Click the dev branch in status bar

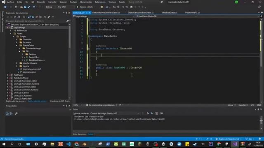tap(250, 139)
